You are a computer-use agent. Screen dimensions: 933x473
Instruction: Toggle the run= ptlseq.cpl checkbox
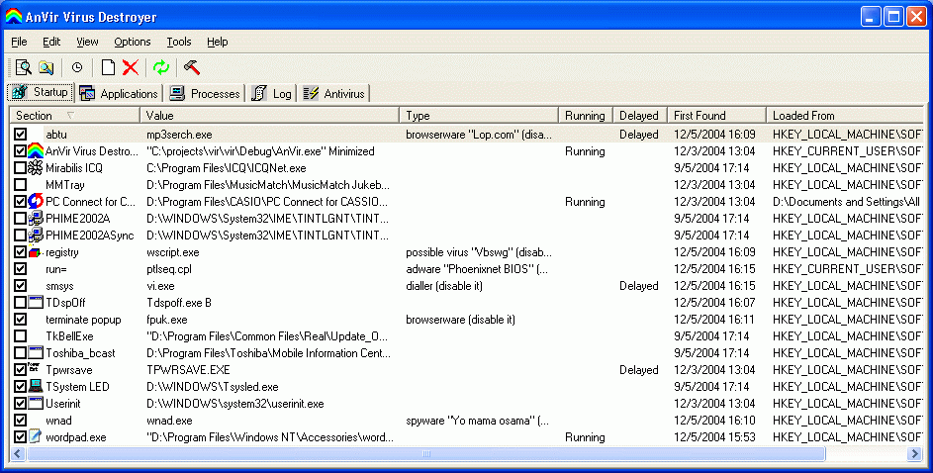tap(20, 269)
